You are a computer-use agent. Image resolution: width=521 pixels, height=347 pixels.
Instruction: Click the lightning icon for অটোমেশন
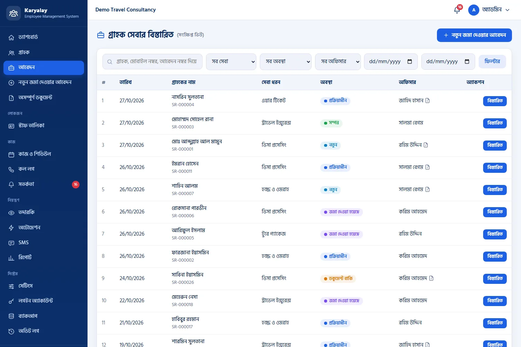pyautogui.click(x=11, y=228)
